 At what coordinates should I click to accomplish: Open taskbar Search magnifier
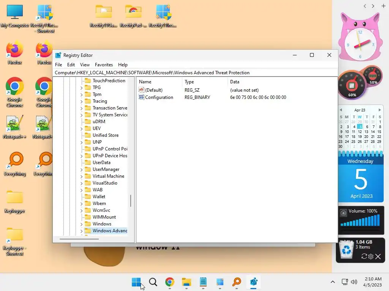153,282
